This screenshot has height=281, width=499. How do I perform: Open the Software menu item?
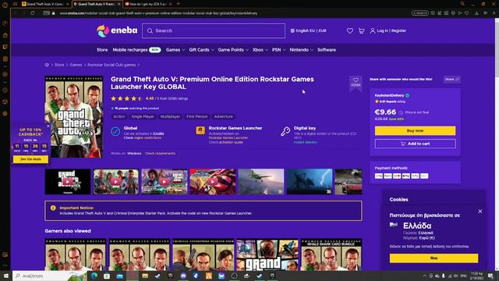click(x=327, y=50)
